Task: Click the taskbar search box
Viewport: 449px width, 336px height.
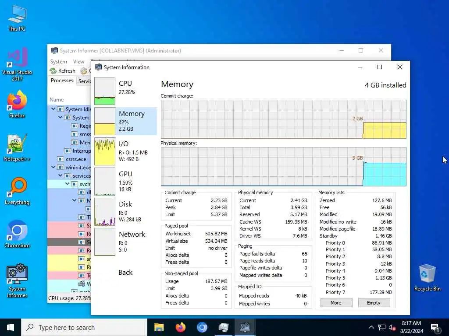Action: coord(84,327)
